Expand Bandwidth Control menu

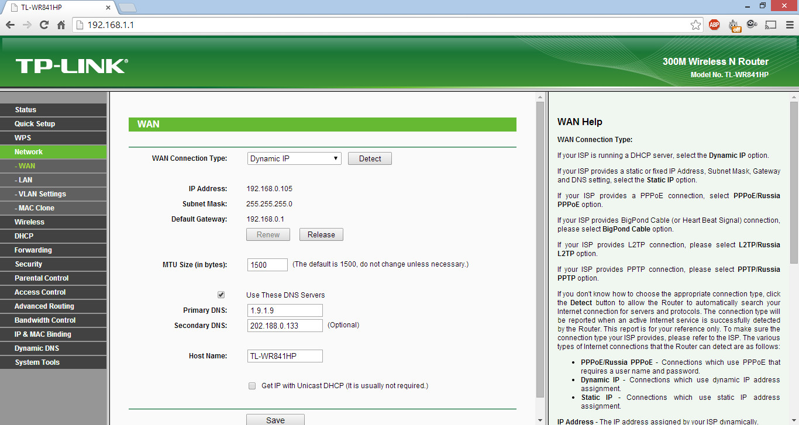tap(53, 320)
